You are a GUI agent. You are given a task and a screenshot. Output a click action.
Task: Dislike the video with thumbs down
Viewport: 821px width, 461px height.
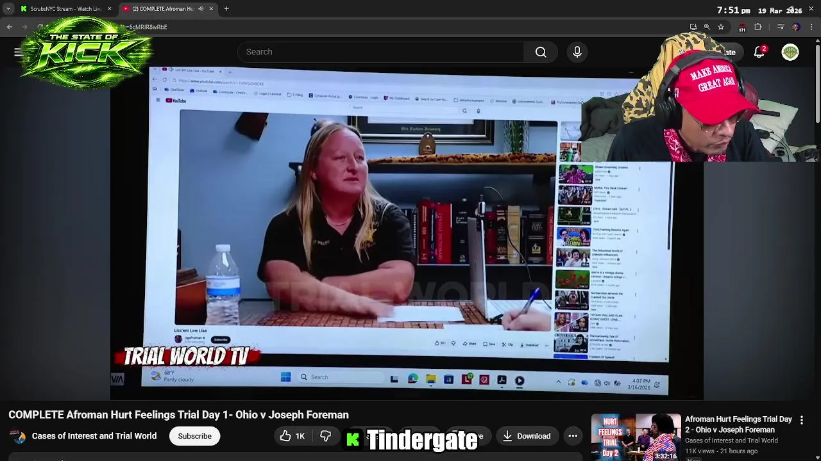pyautogui.click(x=326, y=436)
